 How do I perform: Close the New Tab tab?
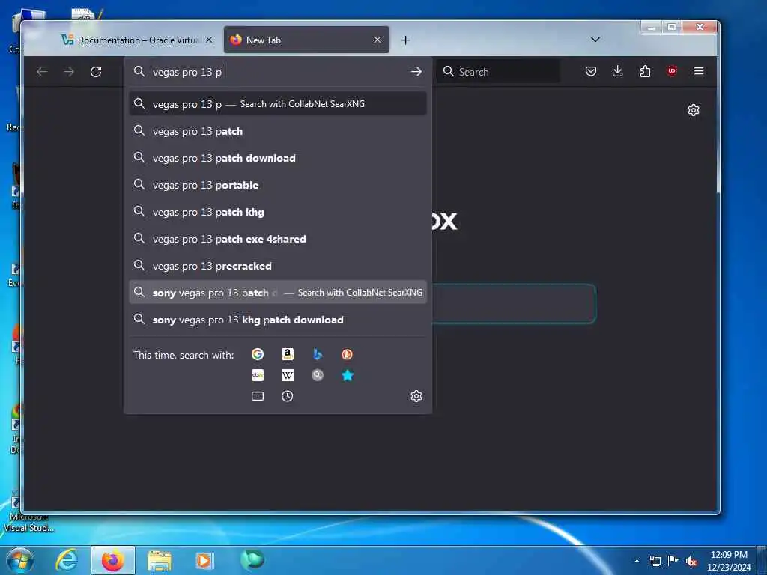point(378,40)
